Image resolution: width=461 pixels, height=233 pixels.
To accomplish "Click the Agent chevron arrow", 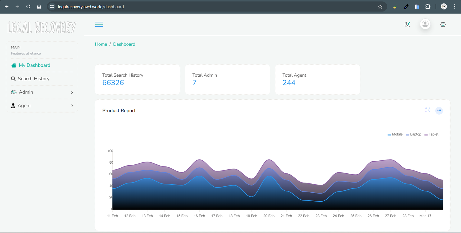I will click(x=72, y=106).
